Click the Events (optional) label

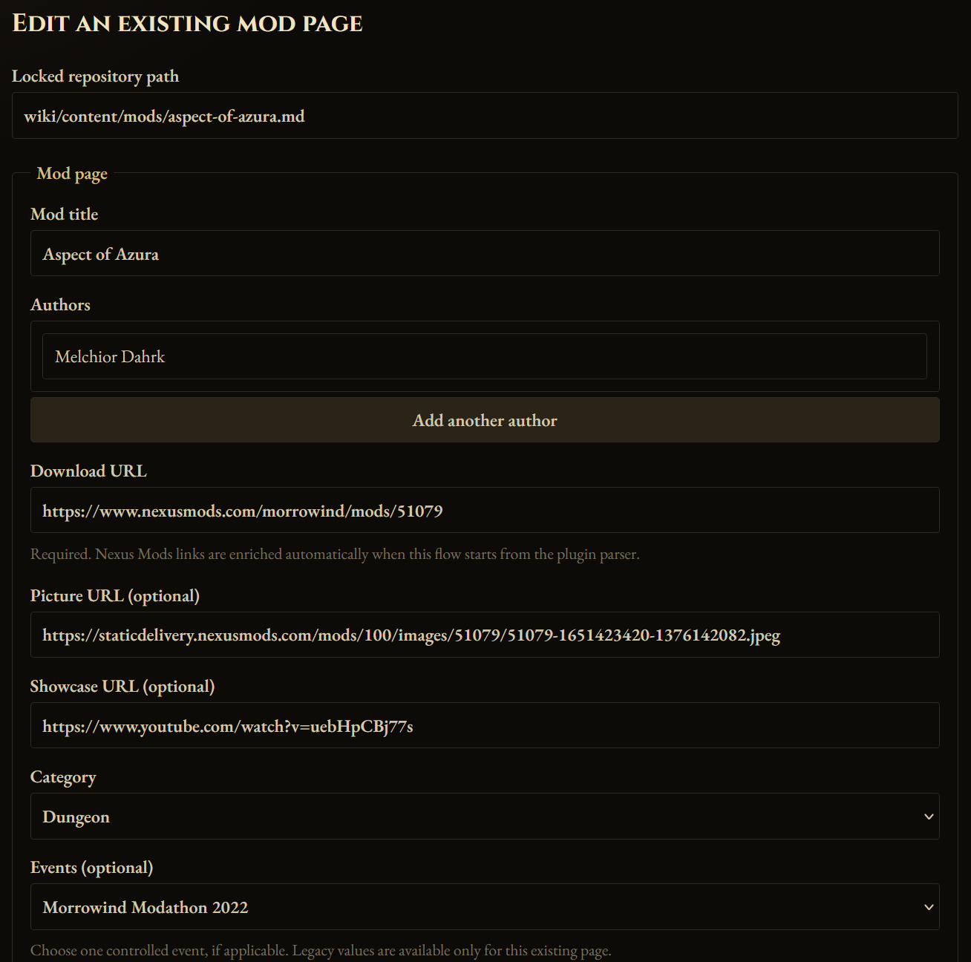point(92,868)
